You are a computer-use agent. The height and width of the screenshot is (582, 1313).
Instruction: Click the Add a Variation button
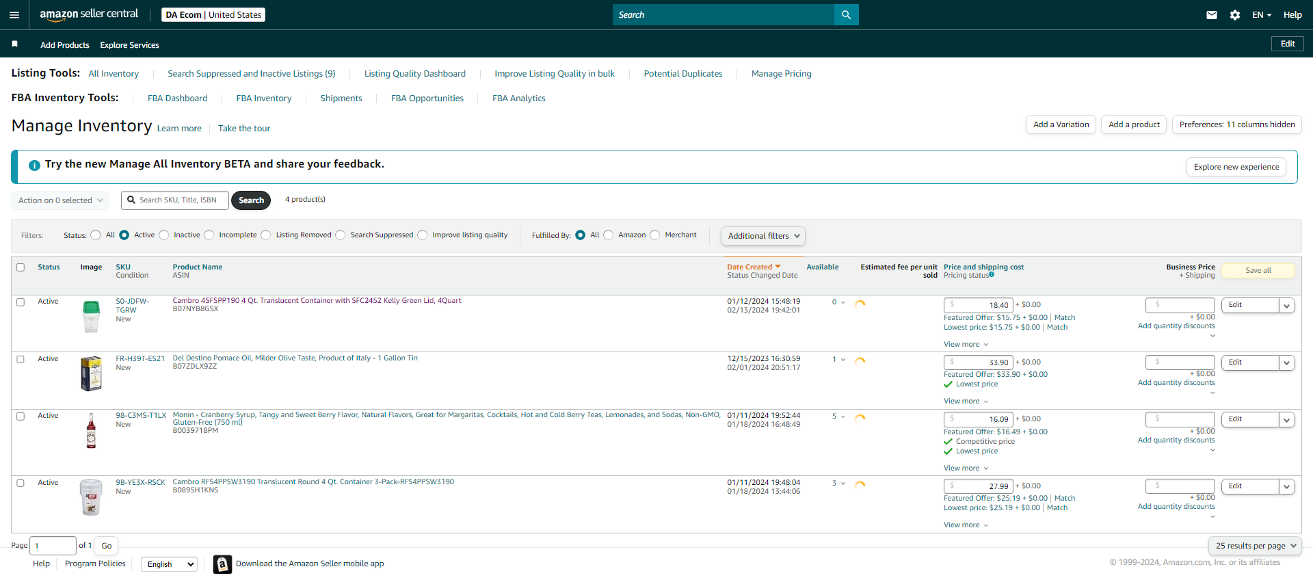[1061, 124]
